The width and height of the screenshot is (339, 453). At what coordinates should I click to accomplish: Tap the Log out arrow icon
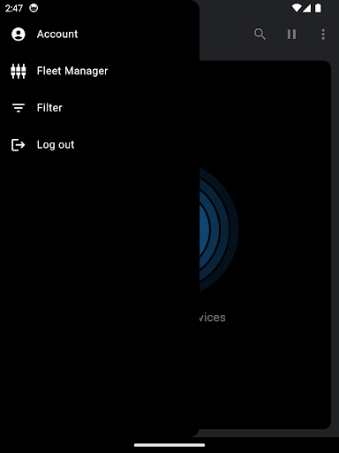(x=19, y=145)
